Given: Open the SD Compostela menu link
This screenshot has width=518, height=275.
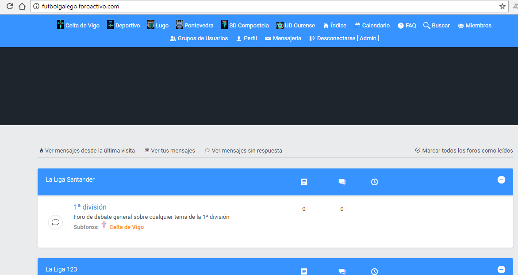Looking at the screenshot, I should (249, 25).
